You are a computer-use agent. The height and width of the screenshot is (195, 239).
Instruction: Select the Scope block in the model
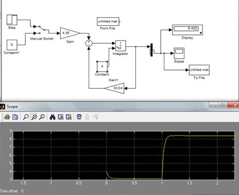[x=179, y=54]
